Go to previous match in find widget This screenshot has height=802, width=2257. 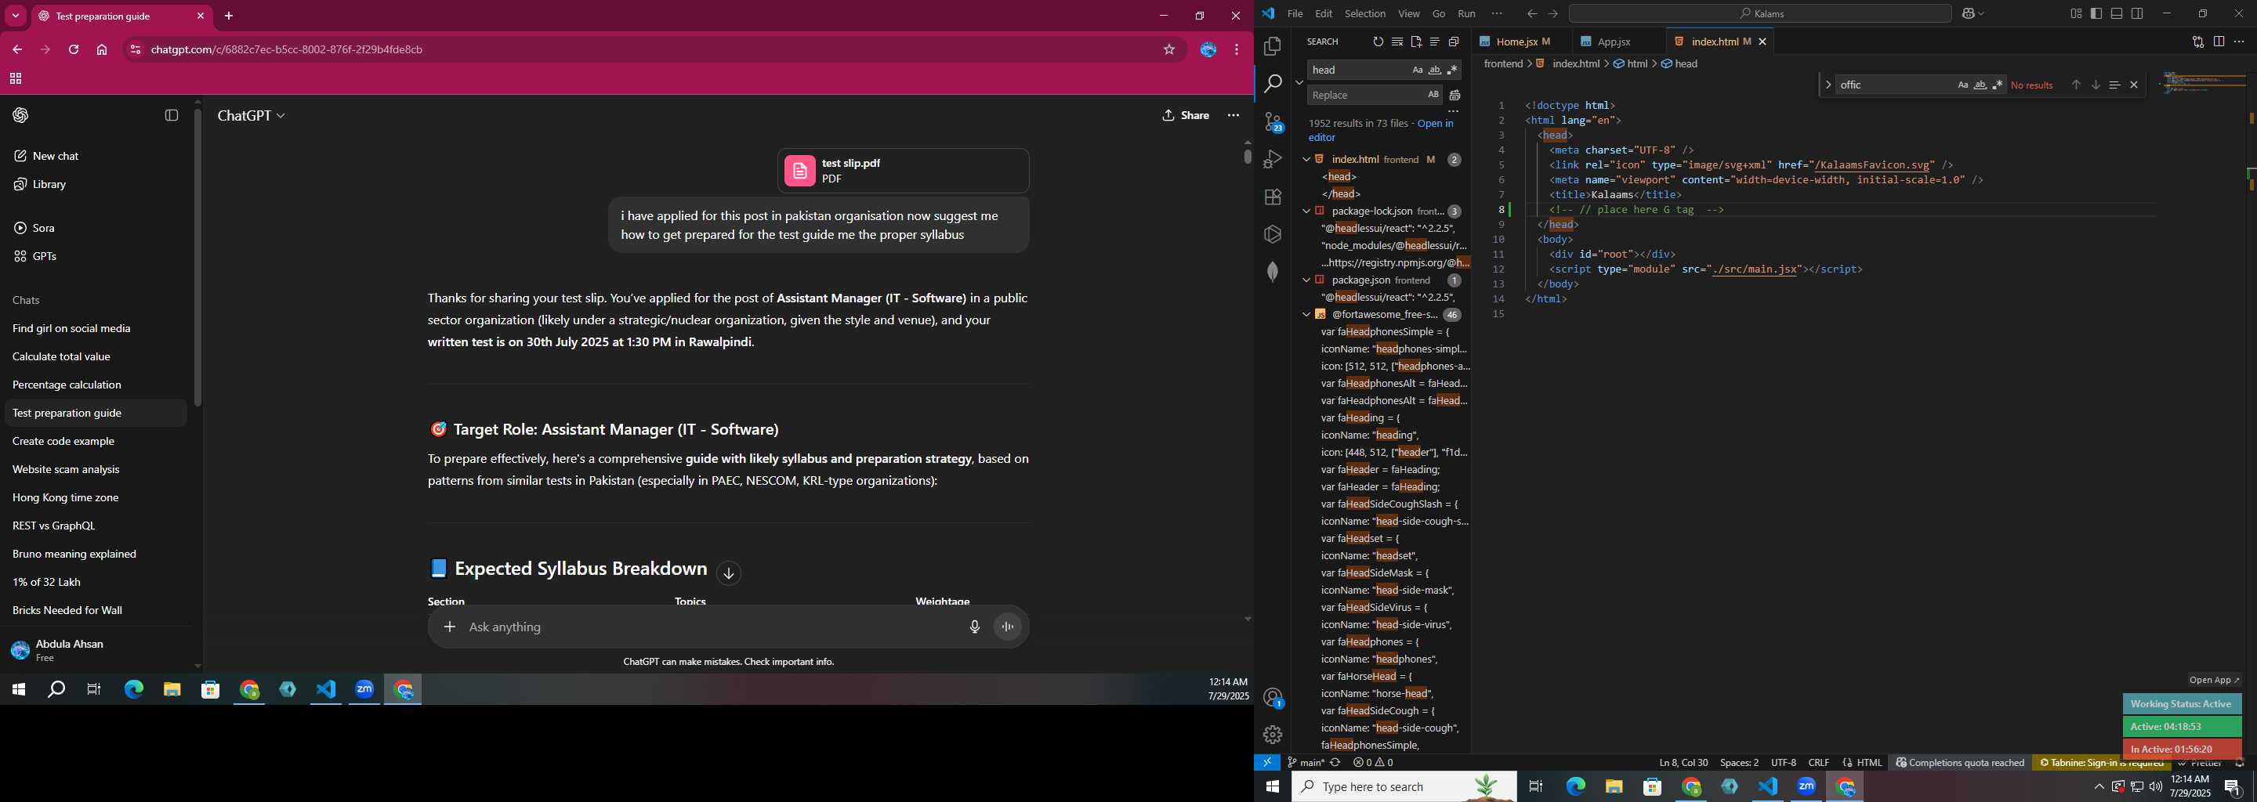coord(2076,85)
